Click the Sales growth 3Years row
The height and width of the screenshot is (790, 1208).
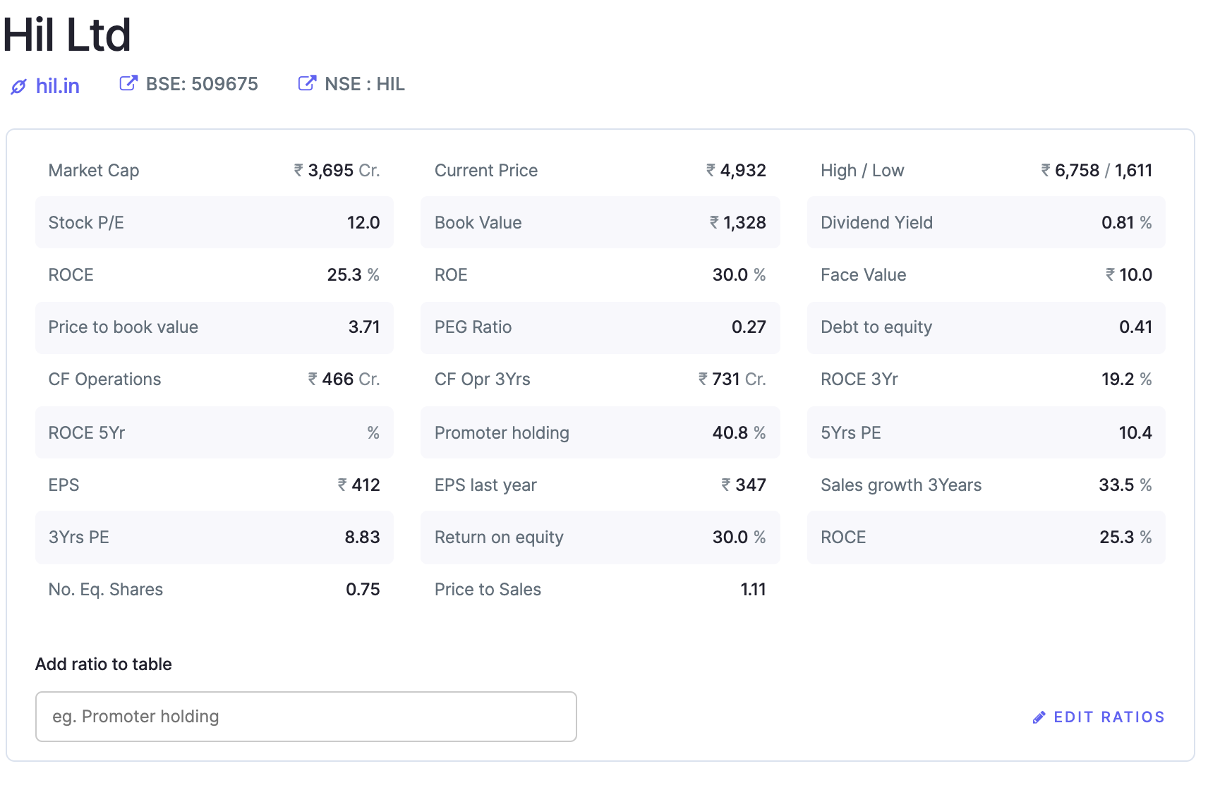pyautogui.click(x=986, y=485)
